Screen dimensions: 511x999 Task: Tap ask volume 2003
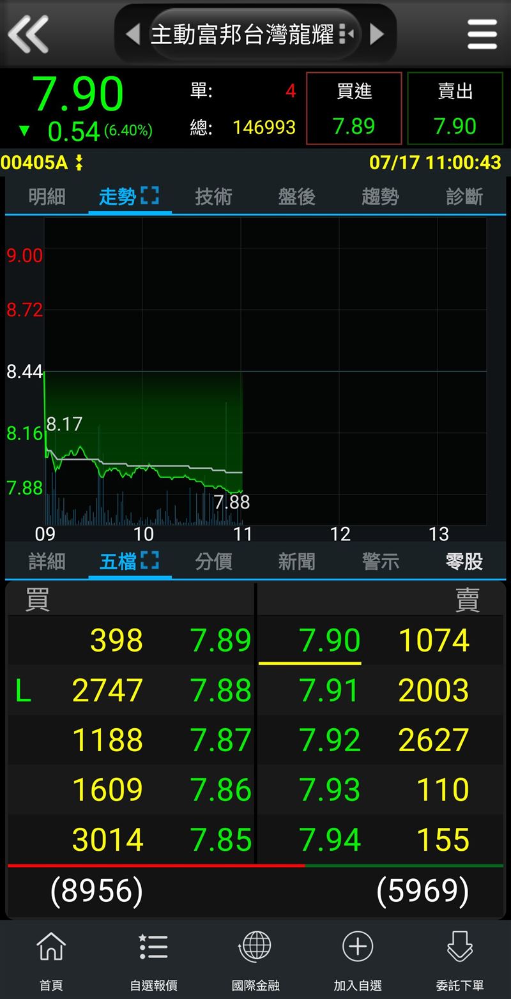click(x=434, y=690)
